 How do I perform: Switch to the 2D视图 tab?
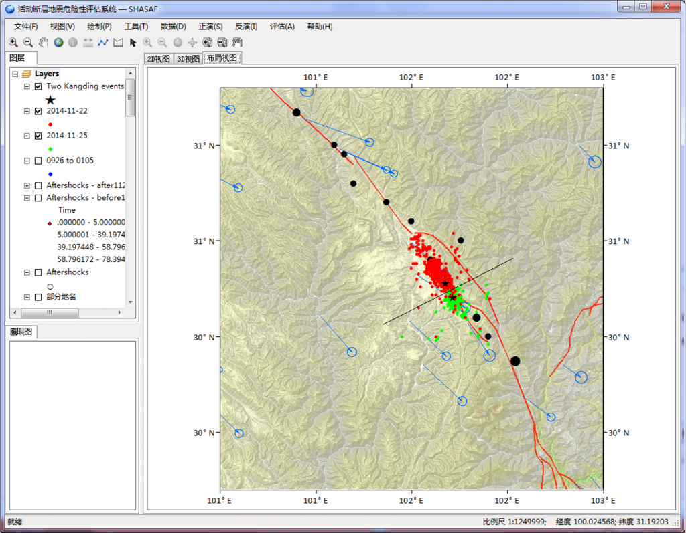coord(158,59)
